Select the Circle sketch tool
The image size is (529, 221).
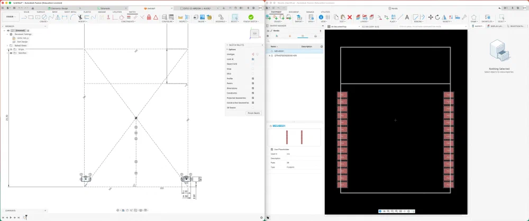(44, 17)
